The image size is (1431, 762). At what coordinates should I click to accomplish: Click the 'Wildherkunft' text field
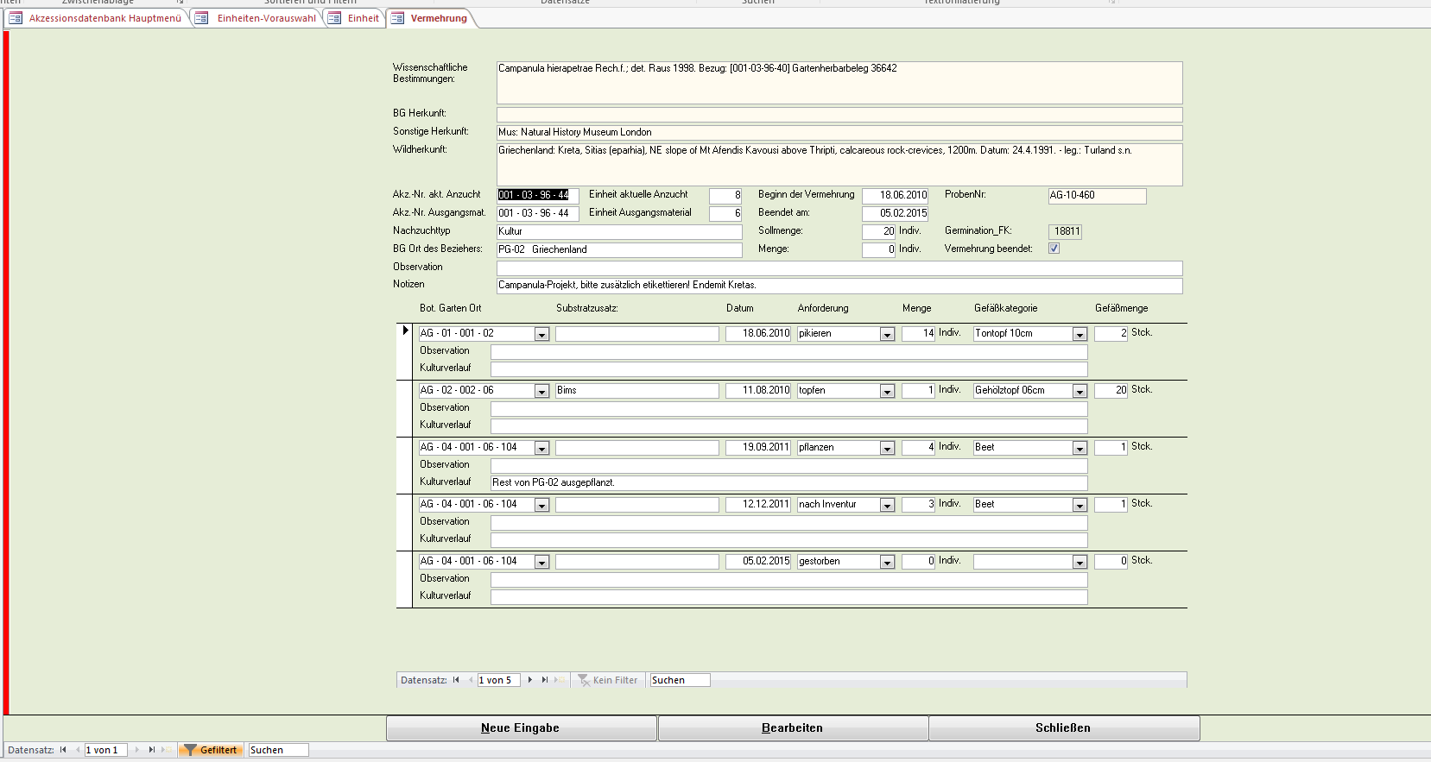839,165
